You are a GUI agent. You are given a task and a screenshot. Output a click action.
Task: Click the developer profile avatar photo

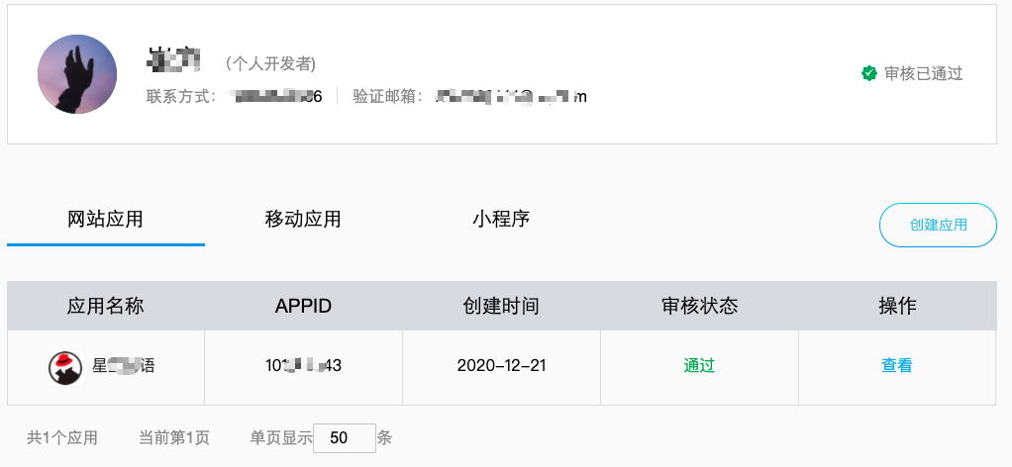point(77,74)
